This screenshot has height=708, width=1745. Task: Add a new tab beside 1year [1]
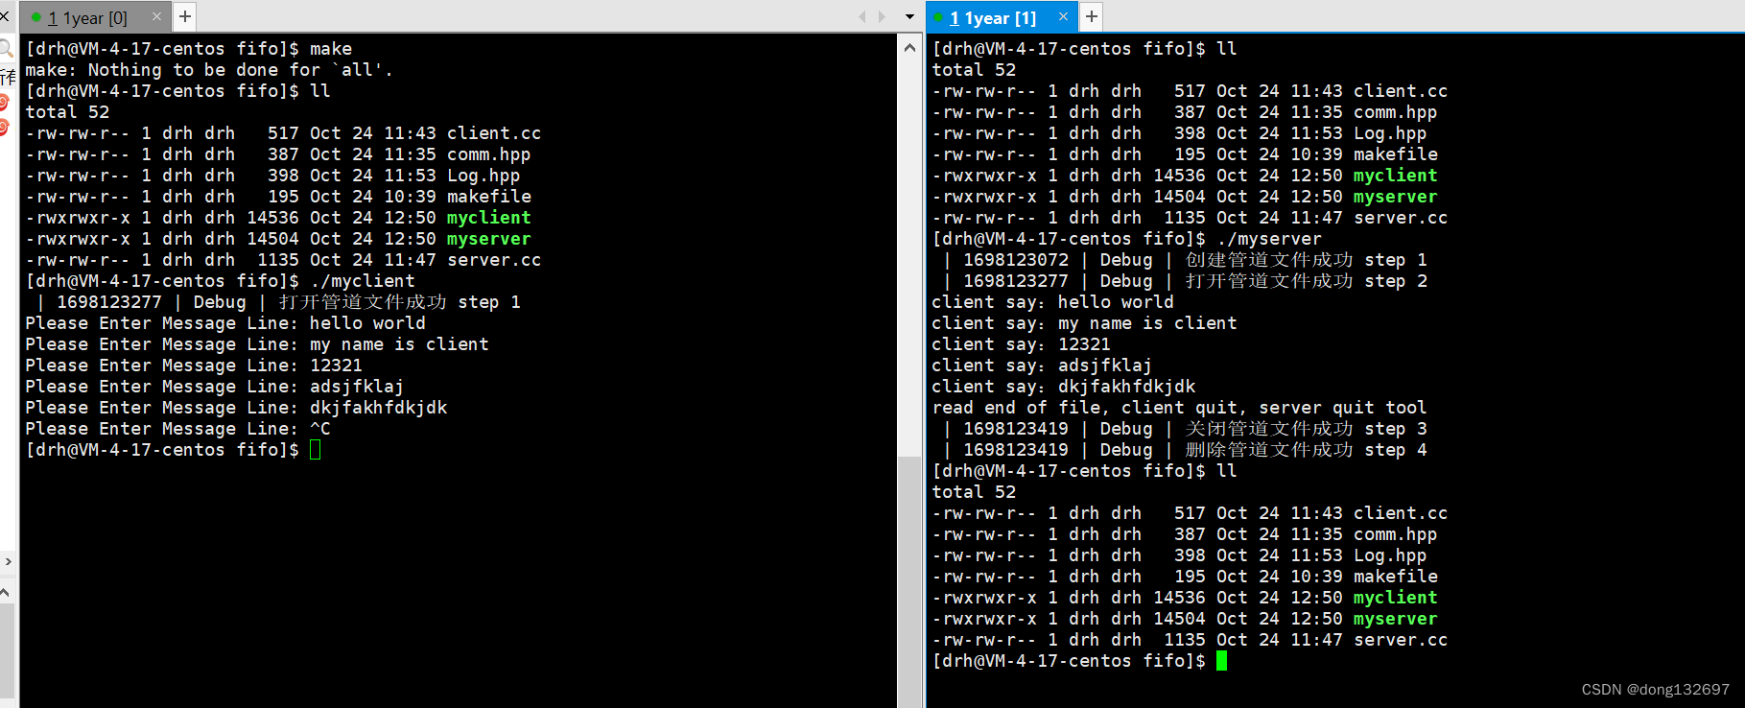point(1092,16)
